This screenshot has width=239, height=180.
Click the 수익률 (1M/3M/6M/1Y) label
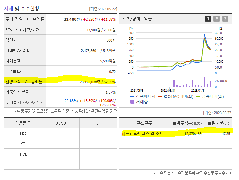pos(25,102)
